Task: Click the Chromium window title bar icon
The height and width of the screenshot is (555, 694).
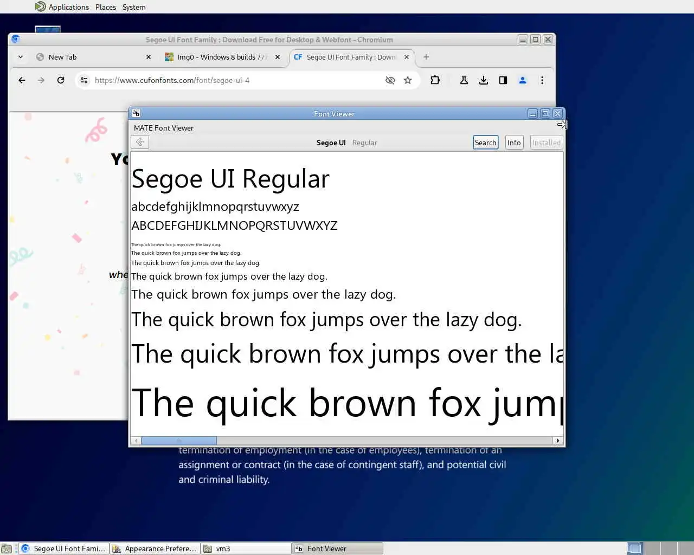Action: (15, 39)
